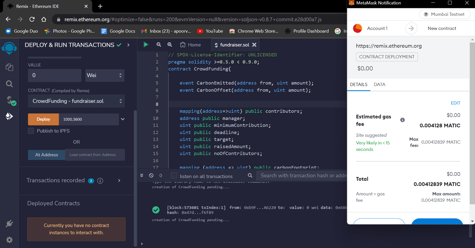Select the Remix - Ethereum IDE browser tab

click(x=47, y=6)
